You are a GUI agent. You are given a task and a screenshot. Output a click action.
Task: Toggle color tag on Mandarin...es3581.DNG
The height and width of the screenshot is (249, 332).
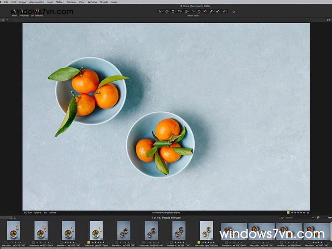point(171,242)
